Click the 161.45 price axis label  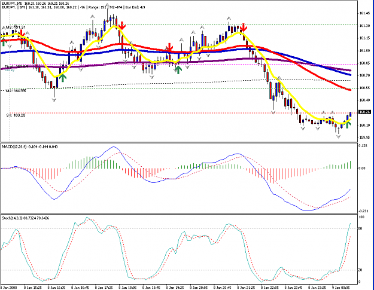[x=364, y=13]
